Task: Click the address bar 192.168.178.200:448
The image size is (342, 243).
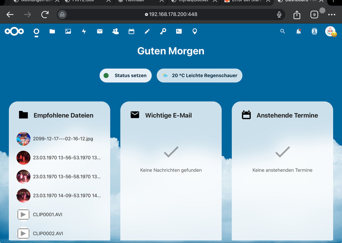Action: pos(171,14)
